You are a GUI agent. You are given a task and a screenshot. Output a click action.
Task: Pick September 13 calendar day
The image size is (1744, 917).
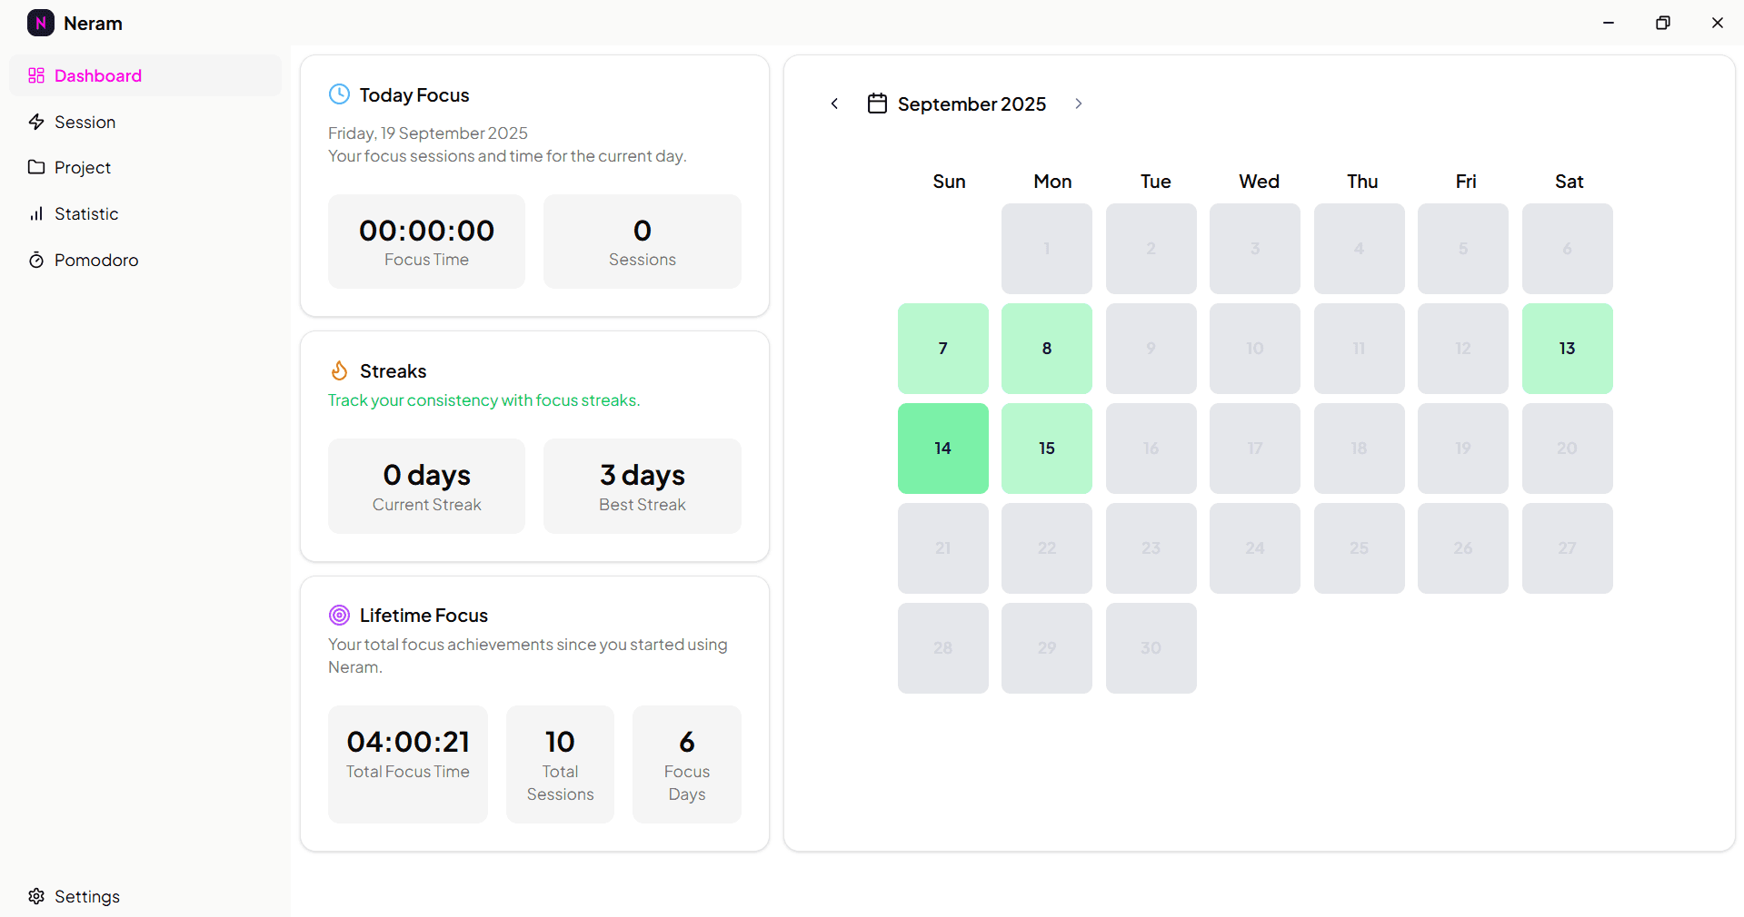[x=1567, y=349]
